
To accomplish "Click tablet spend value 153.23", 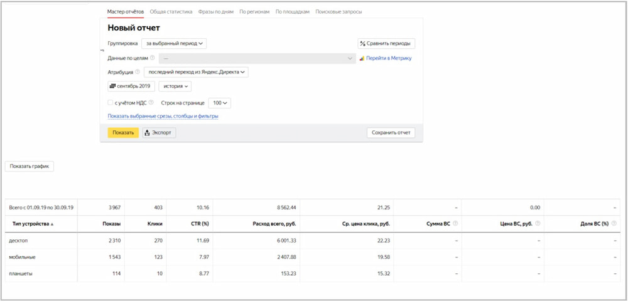I will pyautogui.click(x=288, y=274).
